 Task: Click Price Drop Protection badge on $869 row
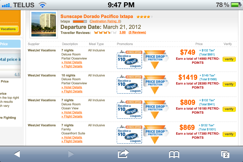(155, 134)
